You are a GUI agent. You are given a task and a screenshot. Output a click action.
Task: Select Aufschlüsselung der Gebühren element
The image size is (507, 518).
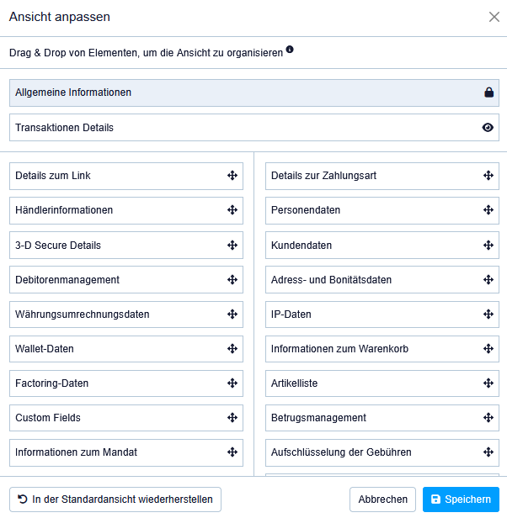coord(382,452)
